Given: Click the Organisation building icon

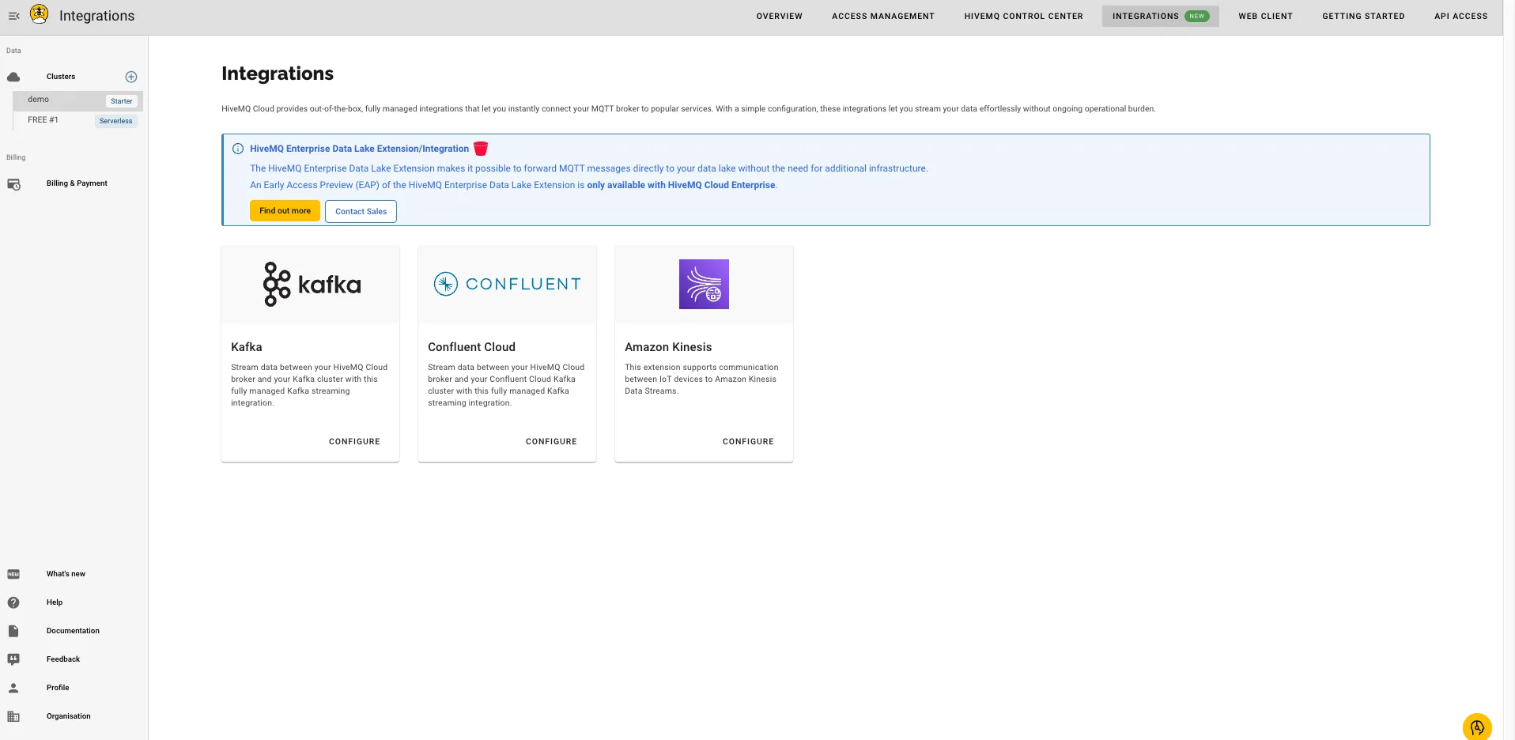Looking at the screenshot, I should coord(13,716).
